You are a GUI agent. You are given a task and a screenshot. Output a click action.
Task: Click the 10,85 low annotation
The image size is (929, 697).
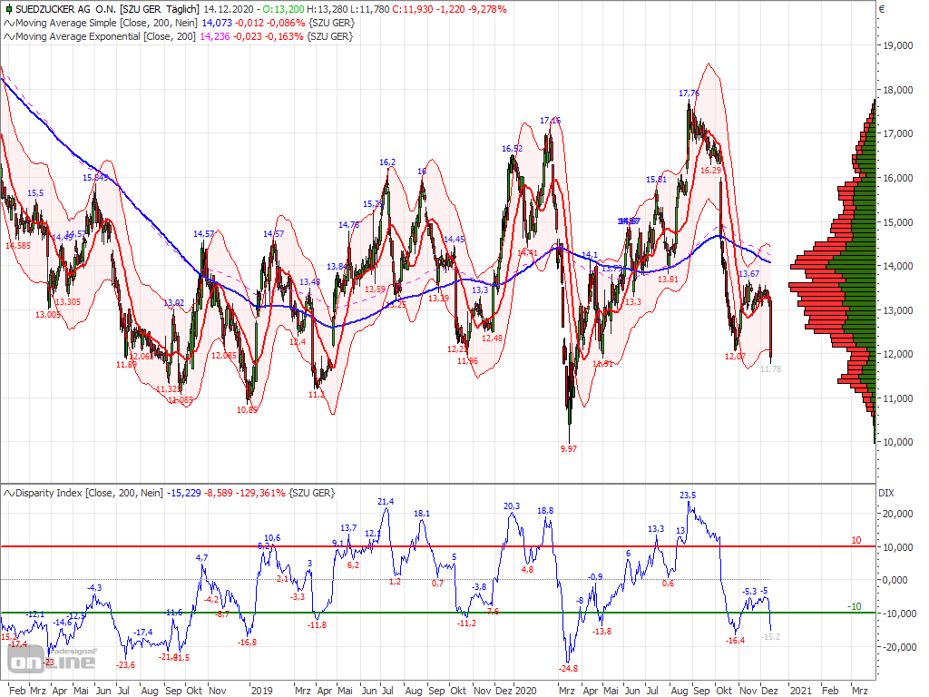(x=247, y=409)
